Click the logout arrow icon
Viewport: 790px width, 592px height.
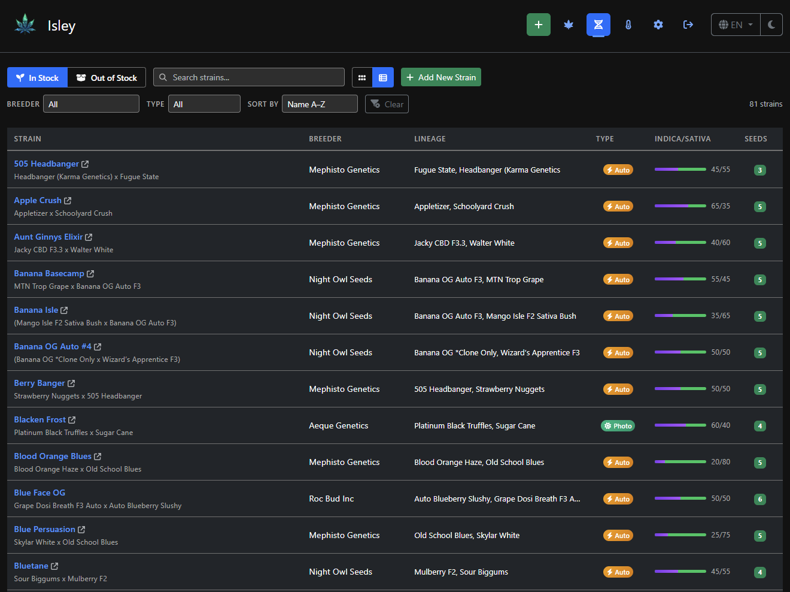688,25
